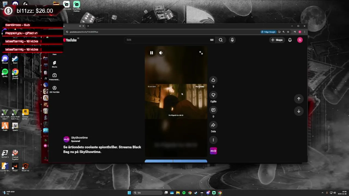Share the Short with the Dela arrow
This screenshot has width=349, height=196.
pos(213,125)
